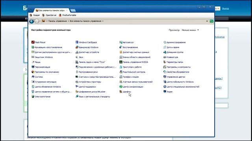Open Центр управления сетями и общим доступом

(x=52, y=92)
